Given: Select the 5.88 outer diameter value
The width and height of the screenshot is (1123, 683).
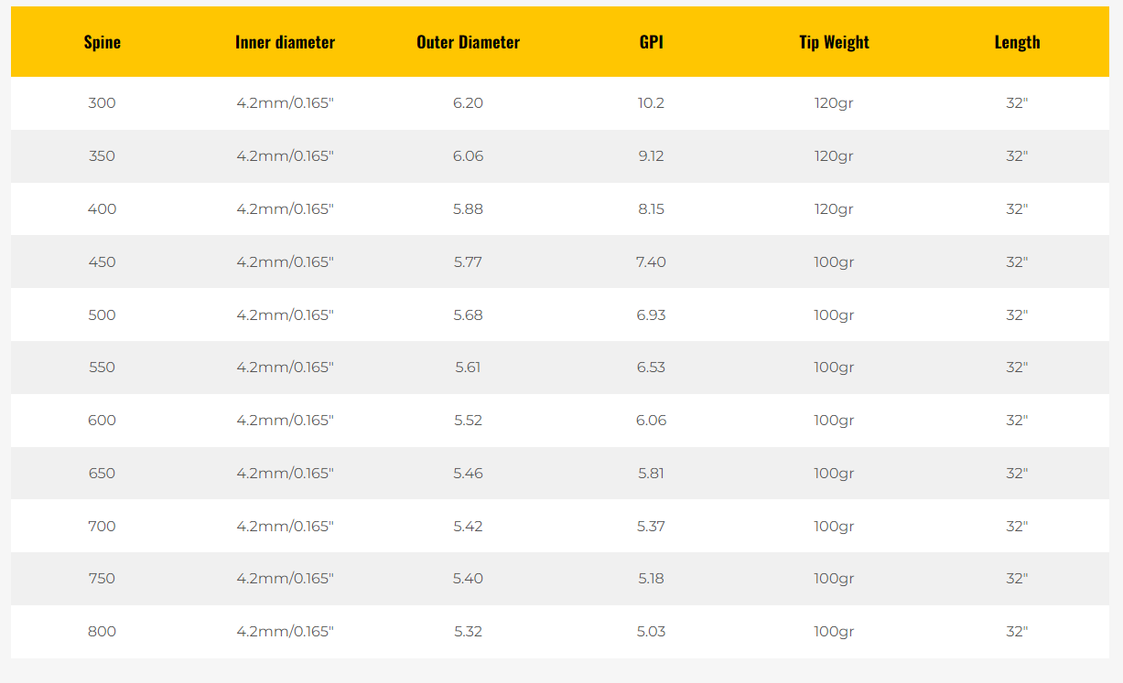Looking at the screenshot, I should point(468,209).
